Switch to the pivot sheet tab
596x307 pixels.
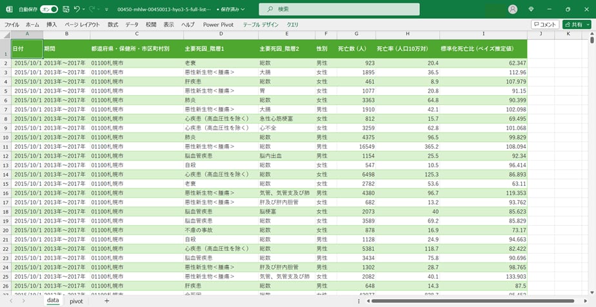click(x=76, y=301)
